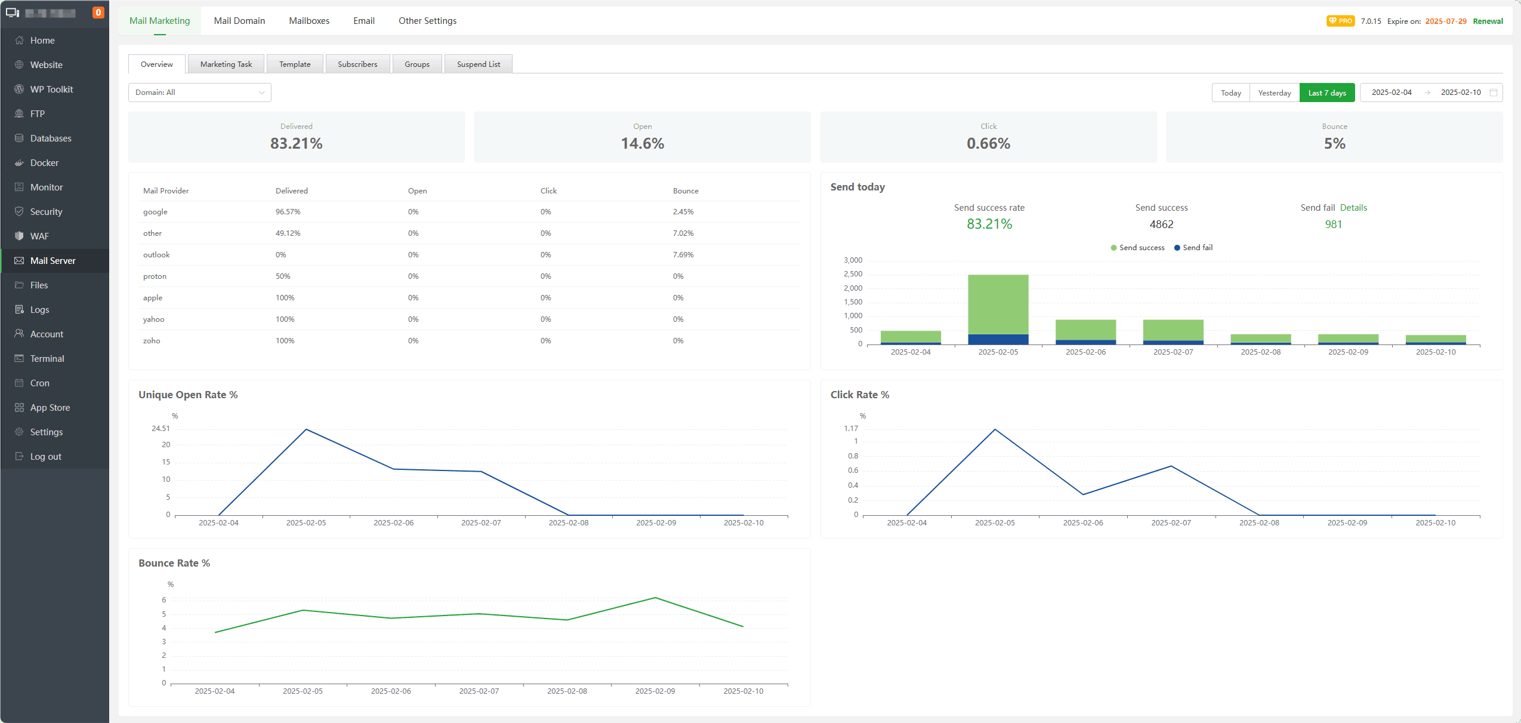The image size is (1521, 723).
Task: Click the yahoo provider row name
Action: pos(153,319)
